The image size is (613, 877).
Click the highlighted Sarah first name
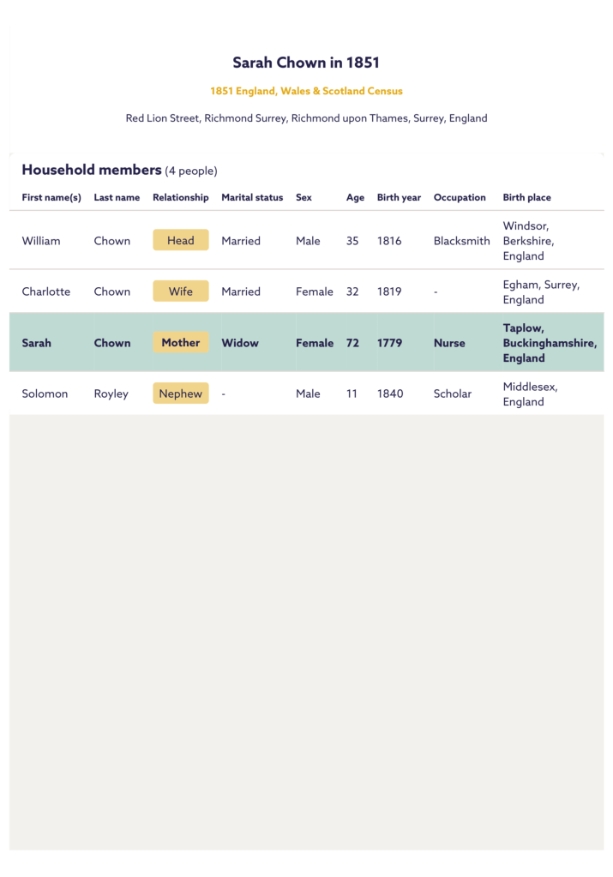click(37, 343)
